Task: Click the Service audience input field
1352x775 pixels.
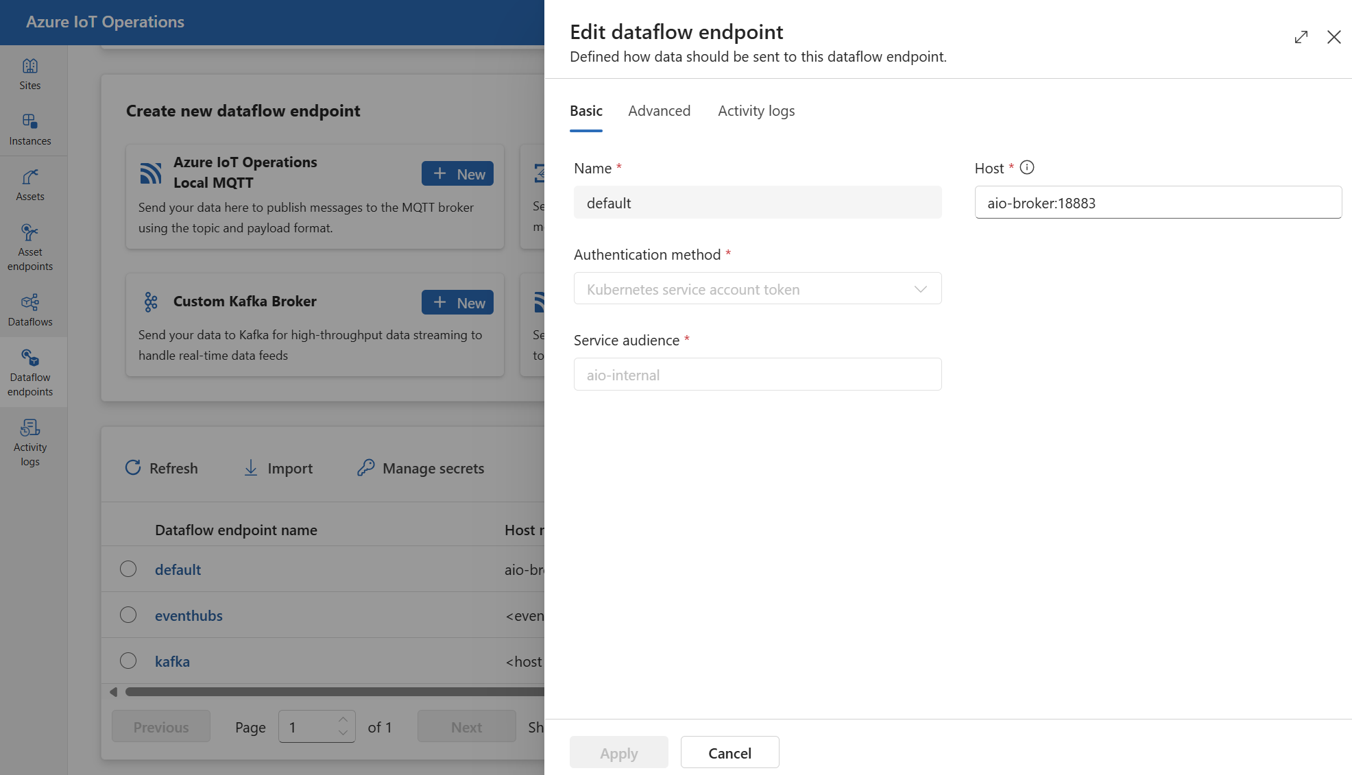Action: (757, 374)
